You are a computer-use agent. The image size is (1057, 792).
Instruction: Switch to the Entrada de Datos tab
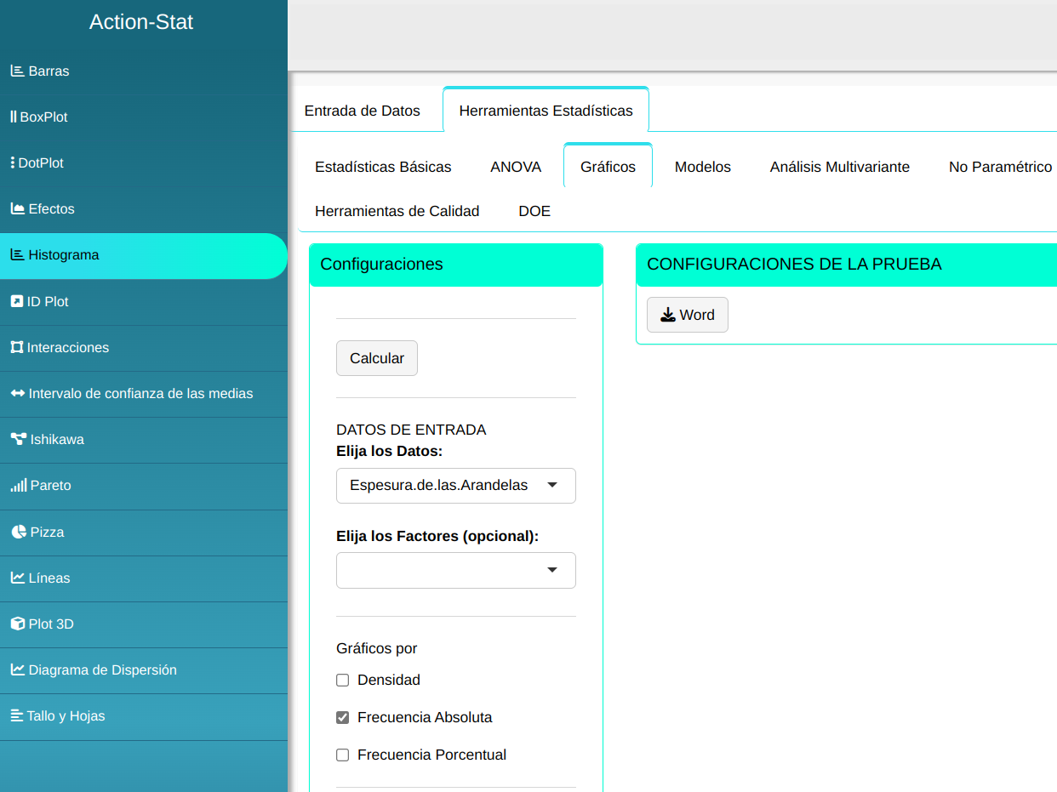[x=362, y=111]
